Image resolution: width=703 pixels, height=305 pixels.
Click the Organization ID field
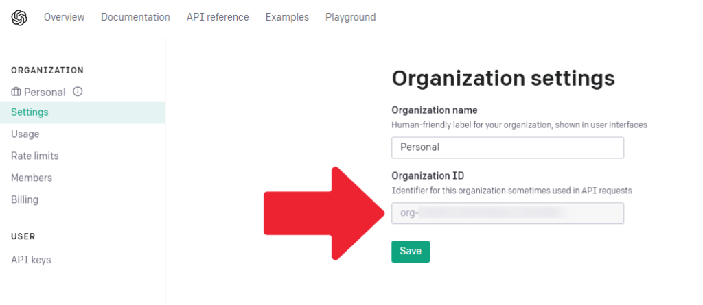[507, 213]
